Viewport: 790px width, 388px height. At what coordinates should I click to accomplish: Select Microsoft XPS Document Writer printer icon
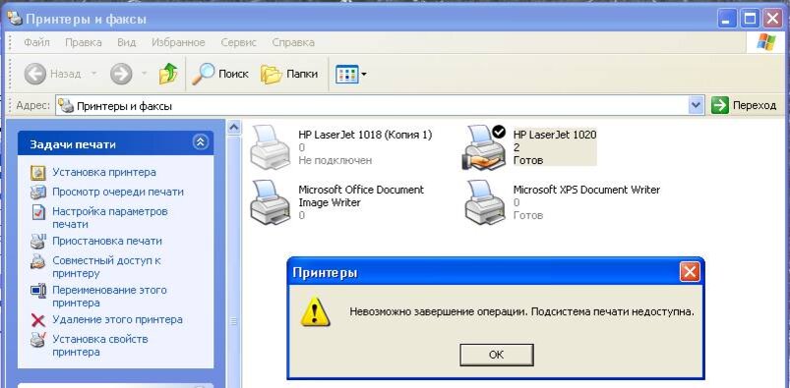point(485,201)
